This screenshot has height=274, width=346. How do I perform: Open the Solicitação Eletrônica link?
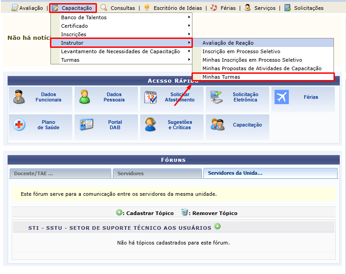246,97
